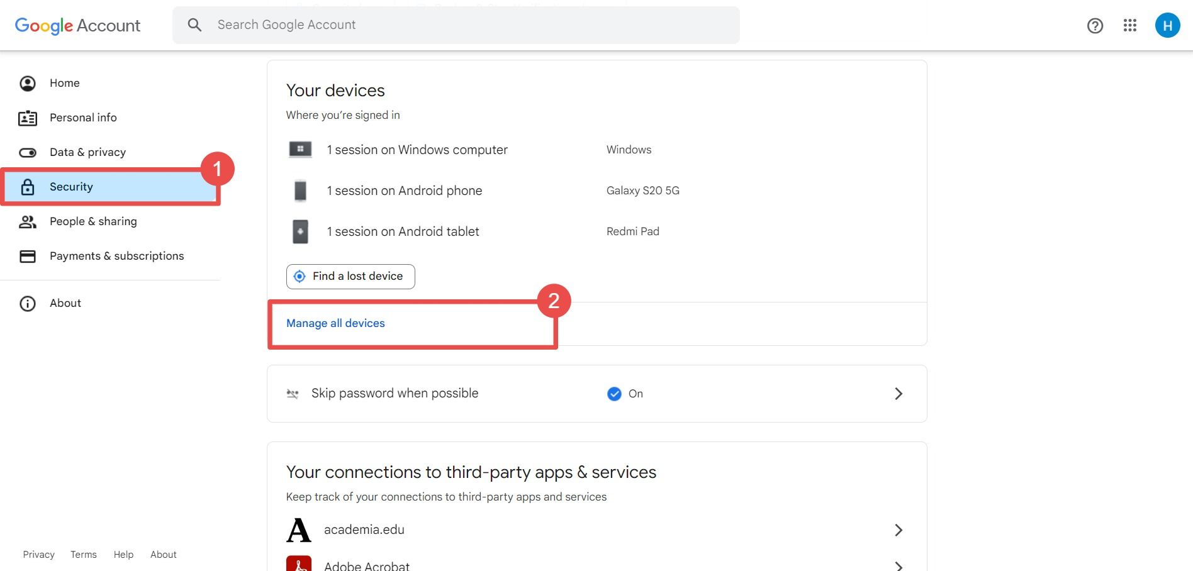The image size is (1193, 571).
Task: Open the Google apps grid icon
Action: click(1130, 26)
